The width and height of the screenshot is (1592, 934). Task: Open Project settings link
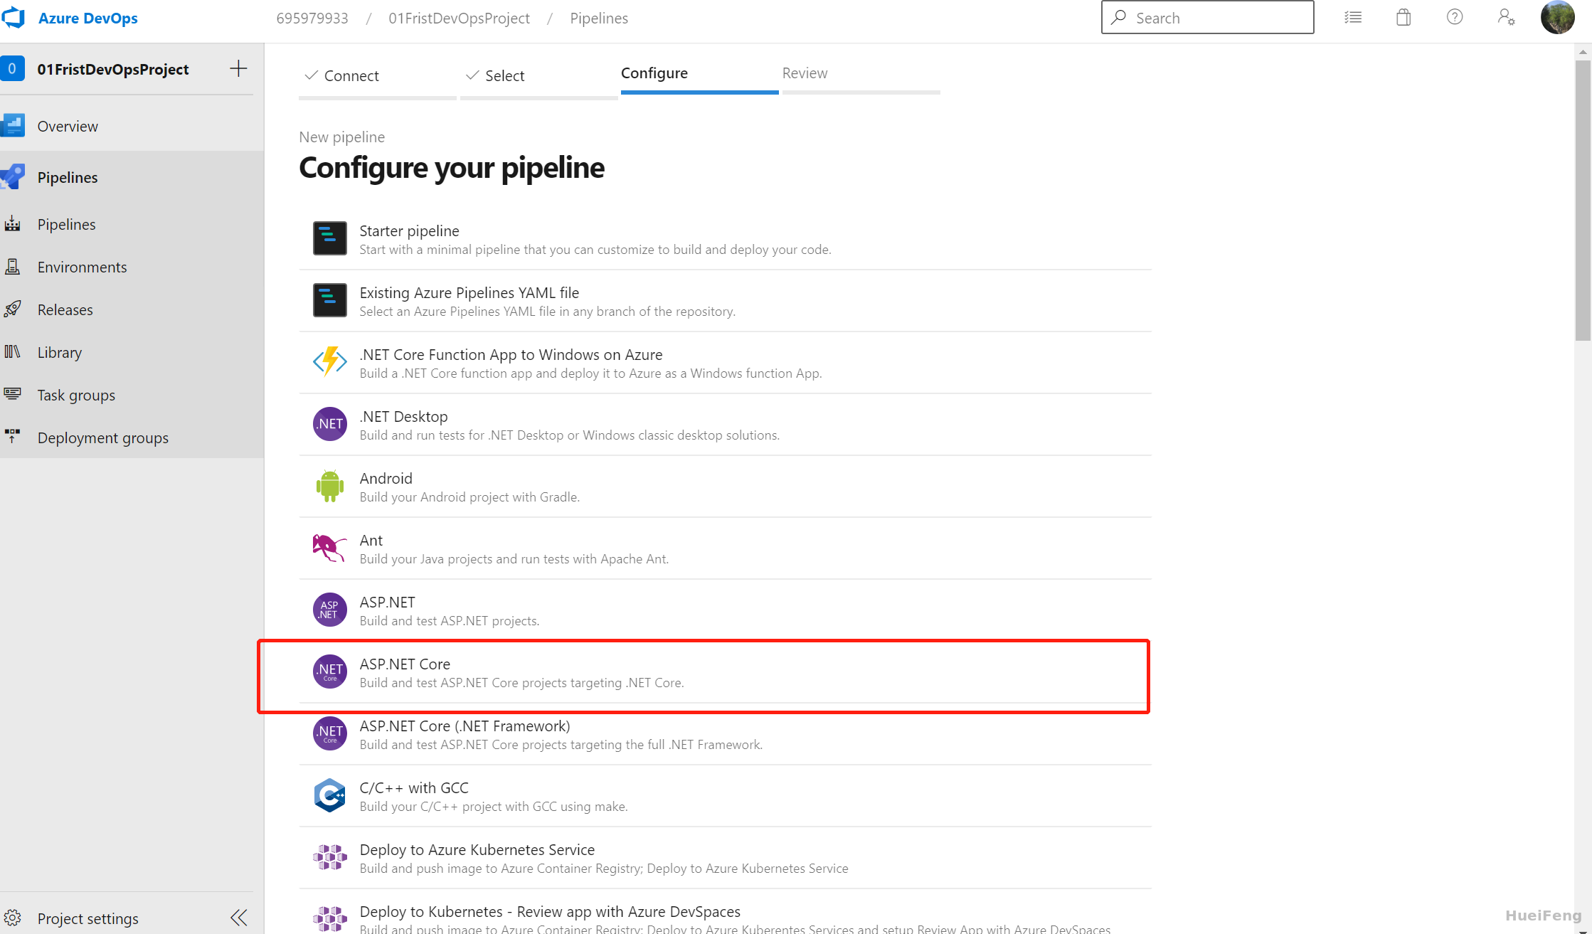click(x=88, y=918)
